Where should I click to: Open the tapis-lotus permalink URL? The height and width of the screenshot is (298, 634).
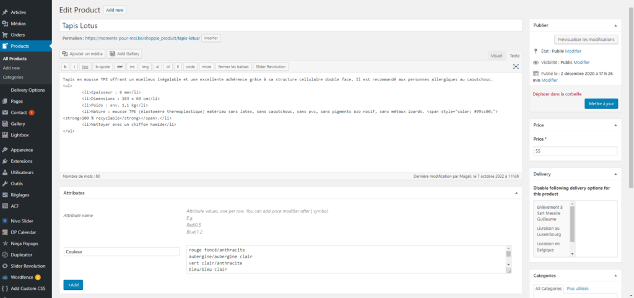pyautogui.click(x=143, y=38)
